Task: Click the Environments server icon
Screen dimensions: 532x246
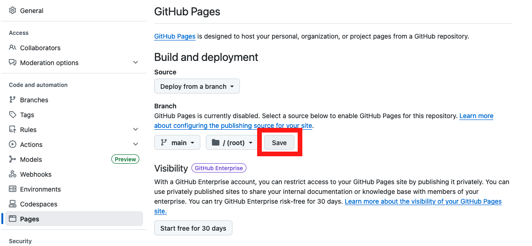Action: 13,189
